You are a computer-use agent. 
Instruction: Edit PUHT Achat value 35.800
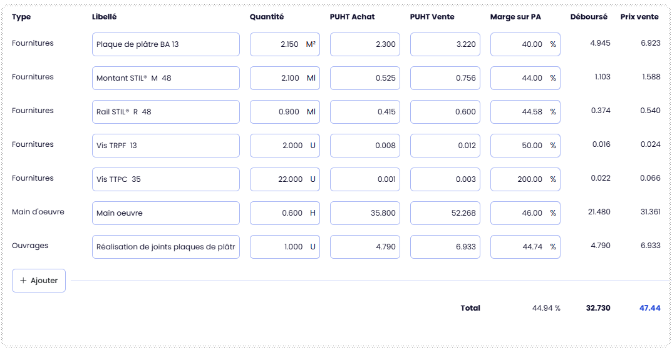(x=364, y=213)
